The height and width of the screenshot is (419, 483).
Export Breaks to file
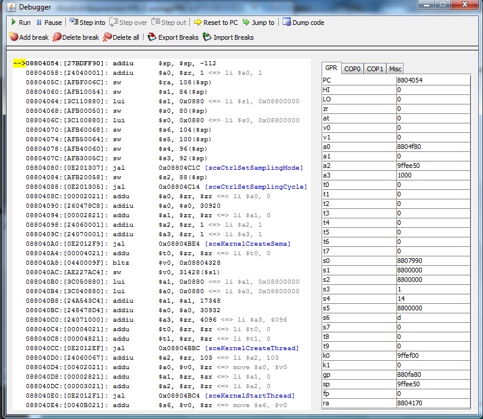(152, 37)
